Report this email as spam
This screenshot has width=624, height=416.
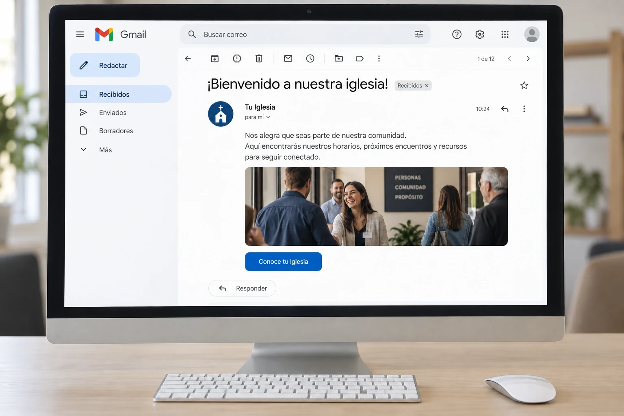(237, 58)
